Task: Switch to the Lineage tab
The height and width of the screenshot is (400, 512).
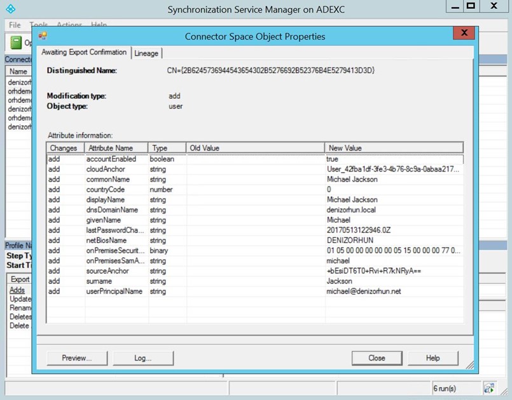Action: coord(146,53)
